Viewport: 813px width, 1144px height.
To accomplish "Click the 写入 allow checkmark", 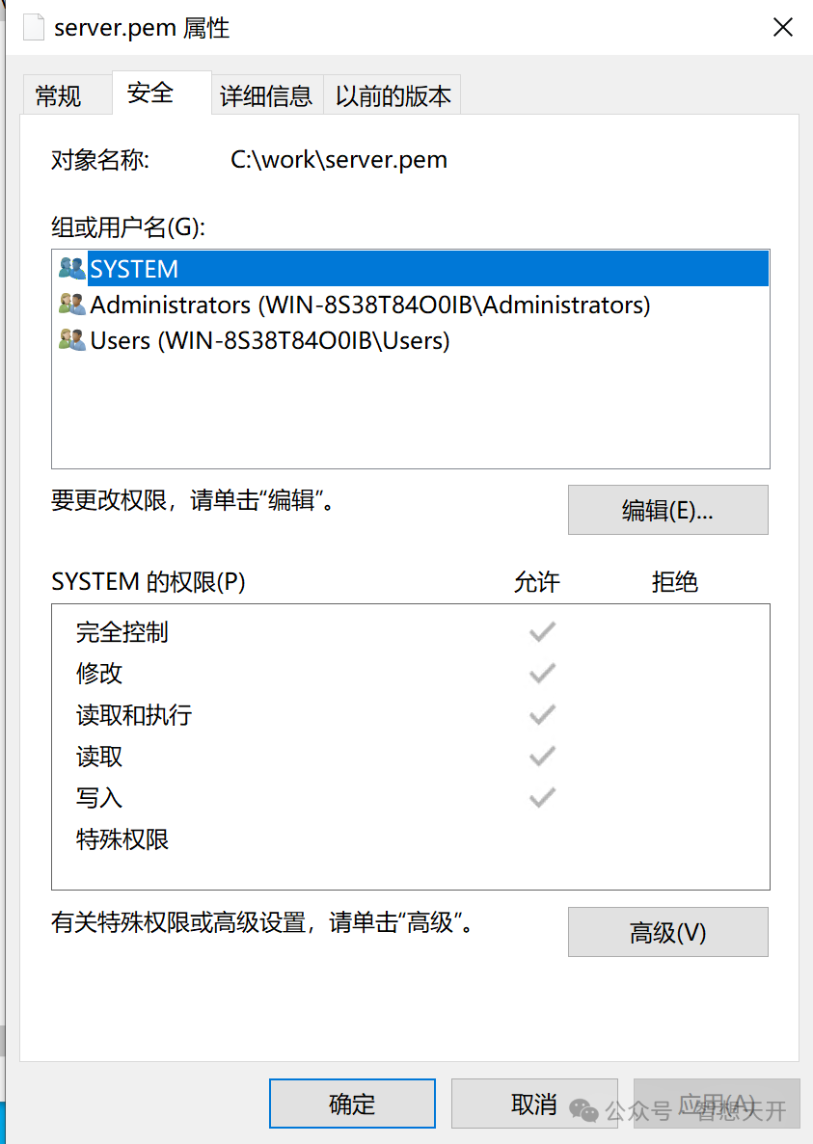I will (542, 798).
